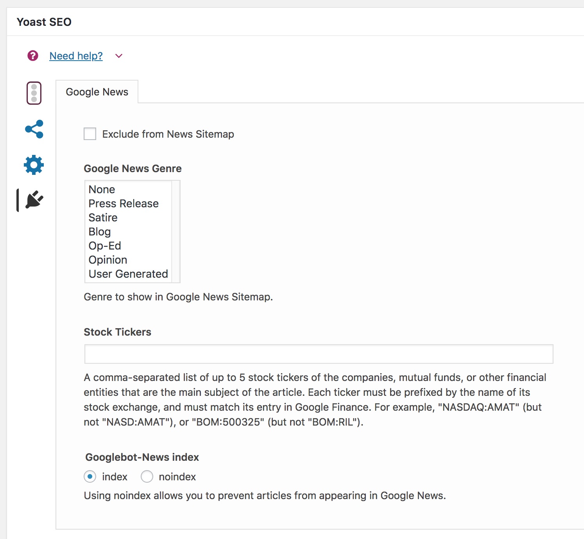Screen dimensions: 584x539
Task: Click the Genre to show in Google News Sitemap text
Action: [x=178, y=297]
